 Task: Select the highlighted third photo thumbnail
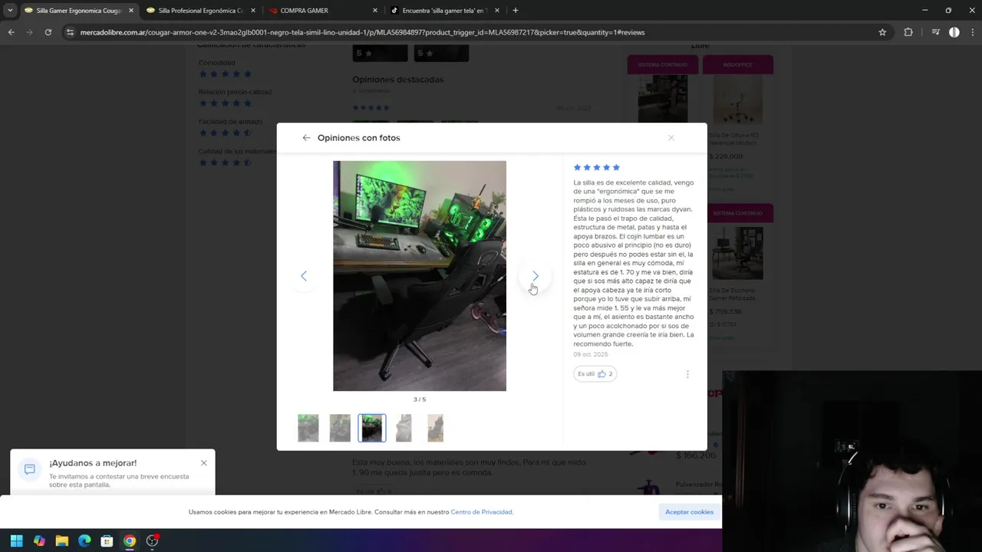click(372, 428)
